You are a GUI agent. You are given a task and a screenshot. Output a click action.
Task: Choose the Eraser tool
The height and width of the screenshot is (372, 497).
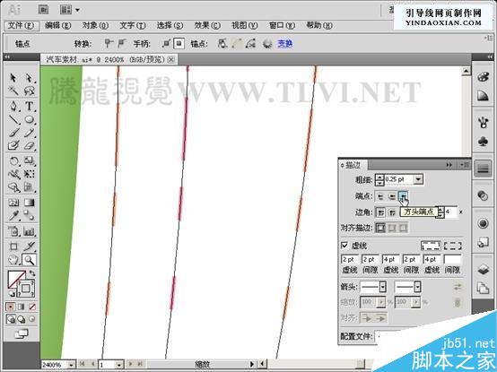coord(30,145)
